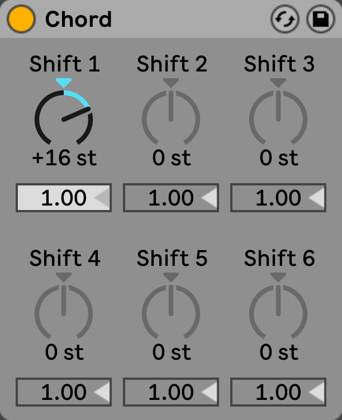Toggle the Chord device activator on/off
Image resolution: width=342 pixels, height=420 pixels.
[21, 19]
